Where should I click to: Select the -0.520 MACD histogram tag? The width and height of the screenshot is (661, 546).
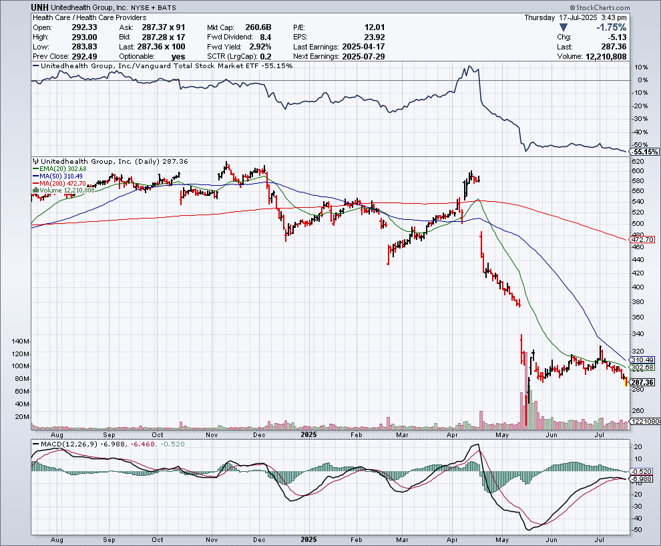(641, 472)
